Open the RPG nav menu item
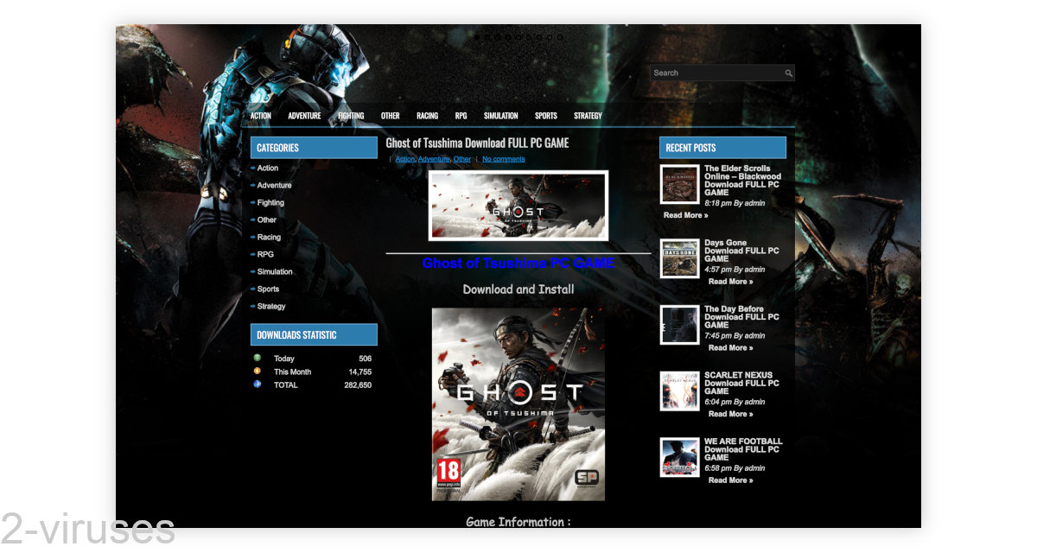Viewport: 1037px width, 553px height. click(461, 116)
